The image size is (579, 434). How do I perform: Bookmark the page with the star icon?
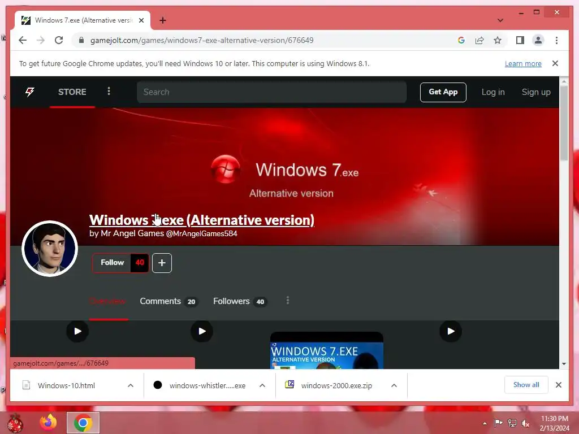coord(498,40)
